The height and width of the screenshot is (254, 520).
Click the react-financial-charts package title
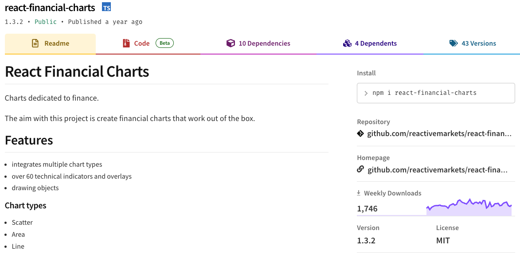(50, 7)
